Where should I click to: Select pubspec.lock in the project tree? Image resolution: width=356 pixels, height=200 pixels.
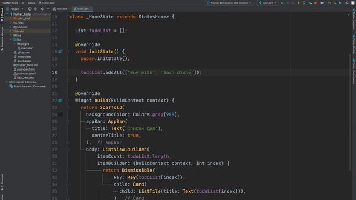coord(26,69)
